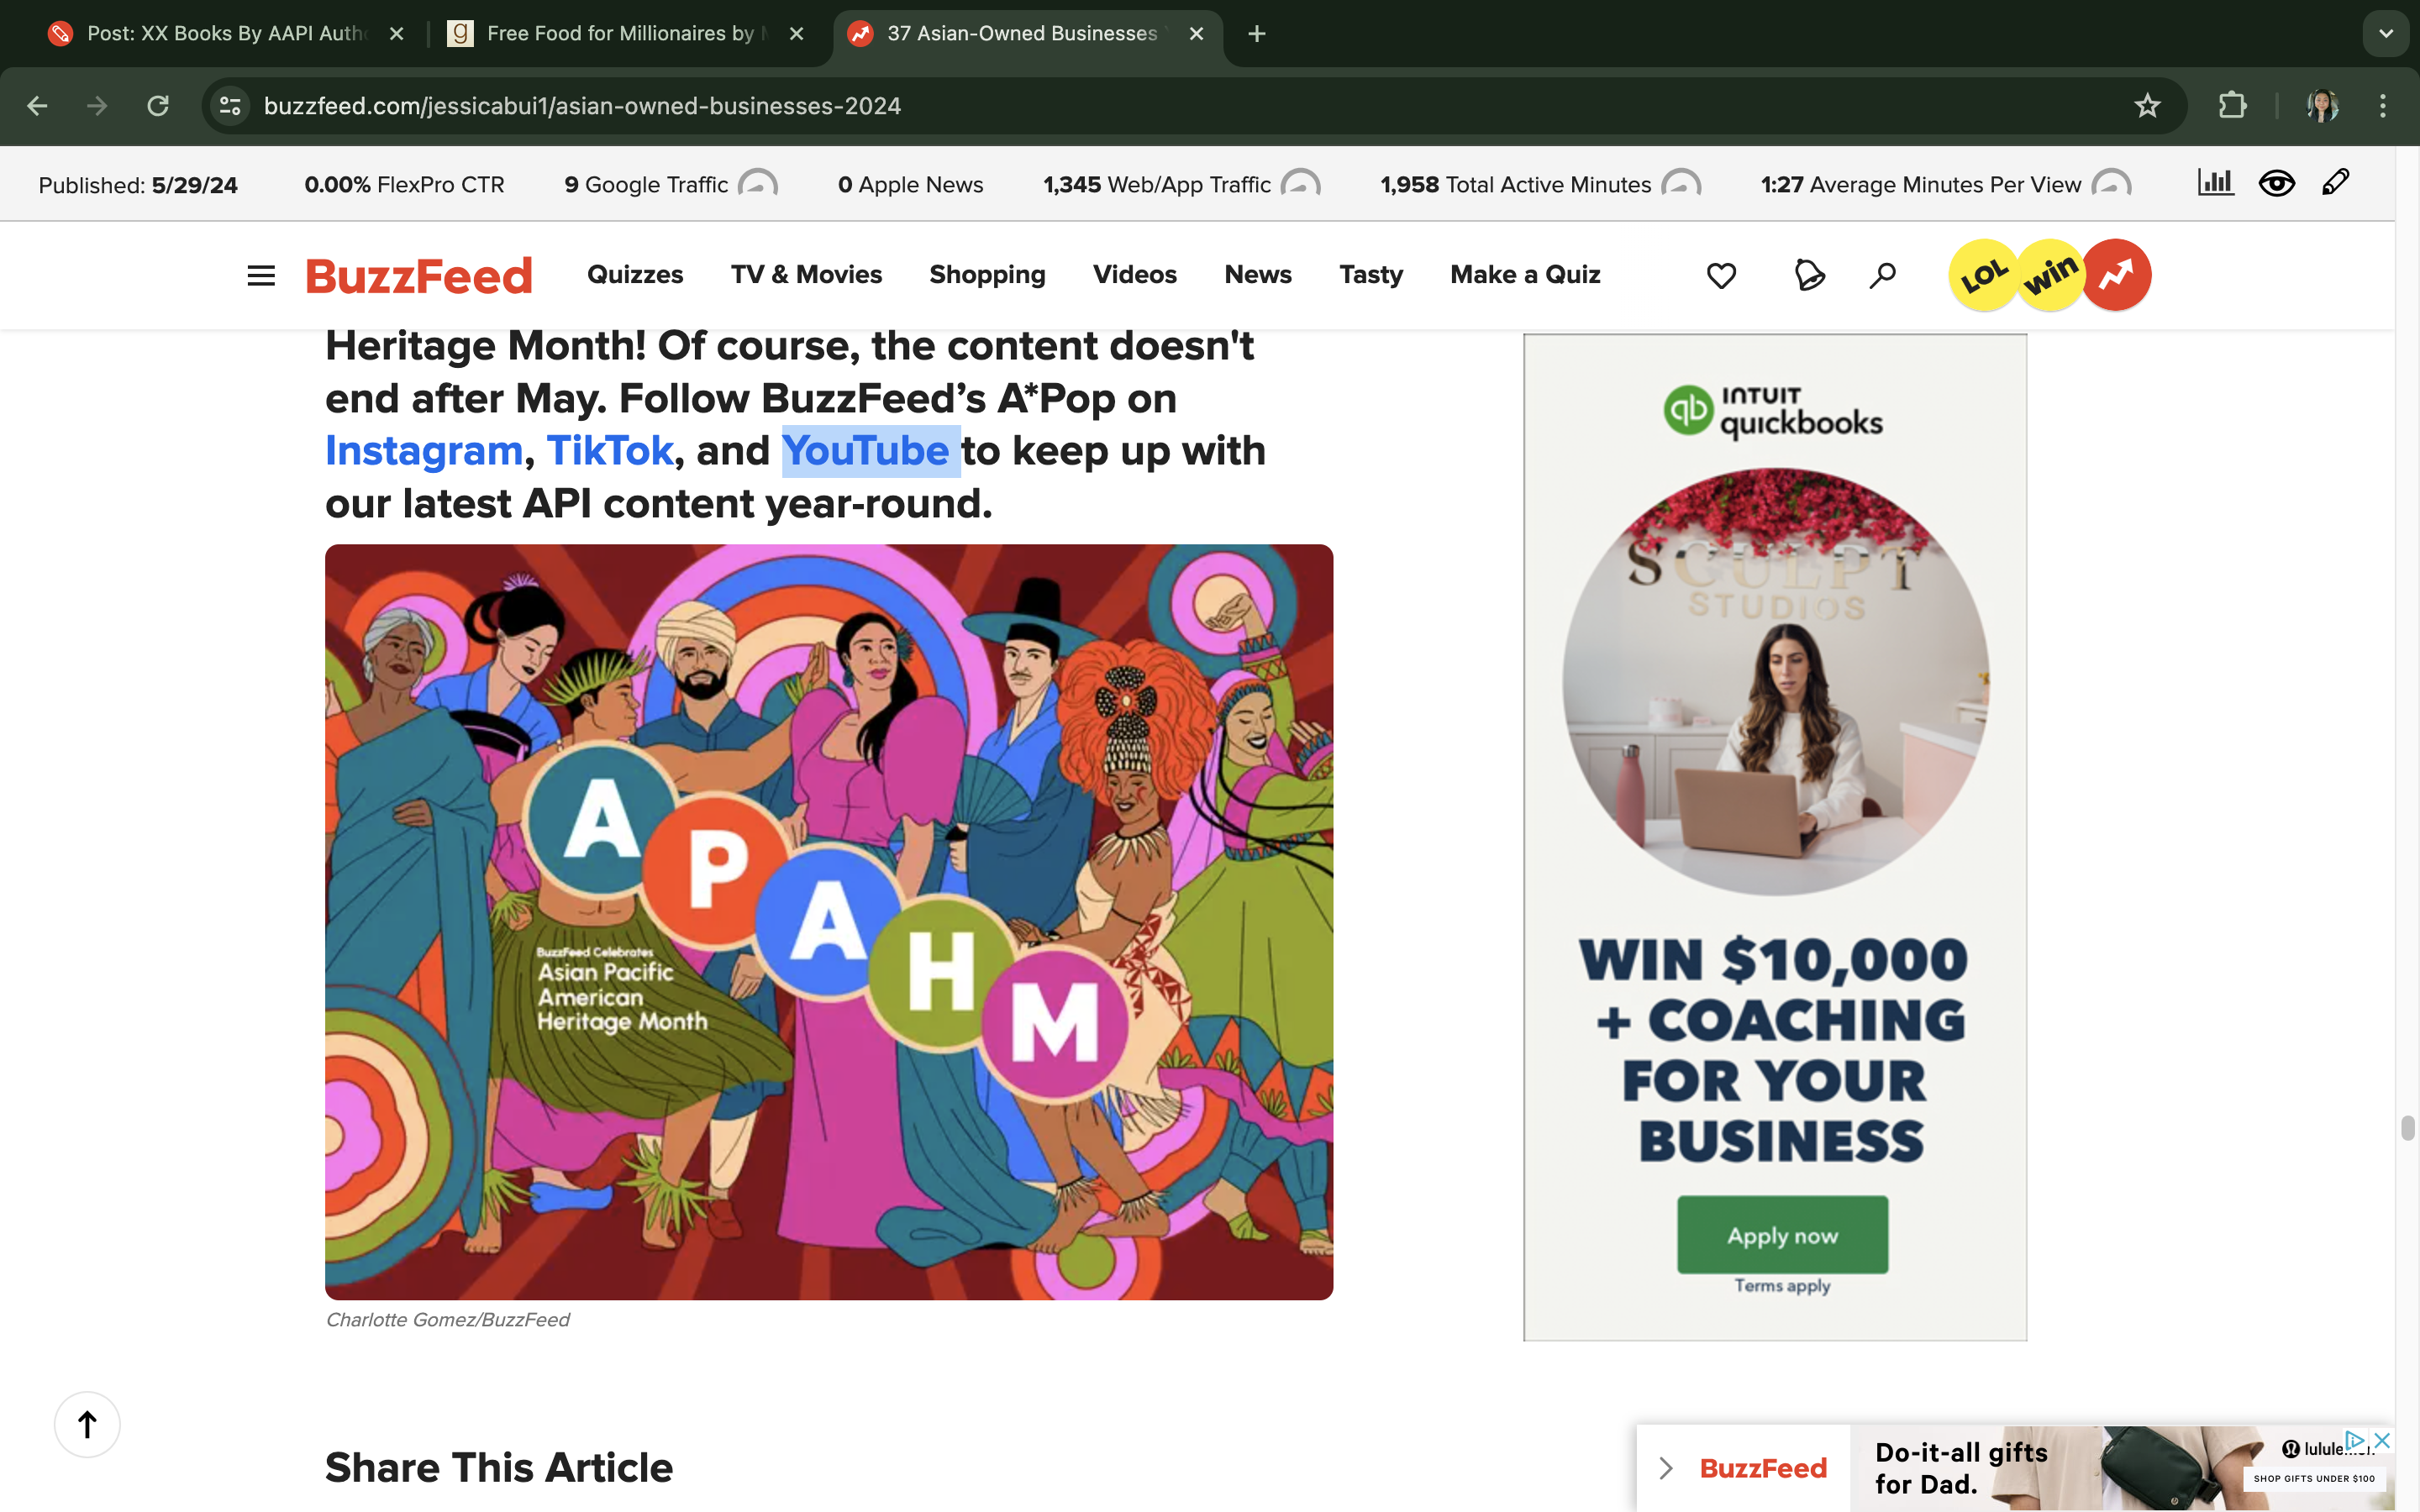Open the BuzzFeed hamburger menu
The height and width of the screenshot is (1512, 2420).
(x=261, y=275)
